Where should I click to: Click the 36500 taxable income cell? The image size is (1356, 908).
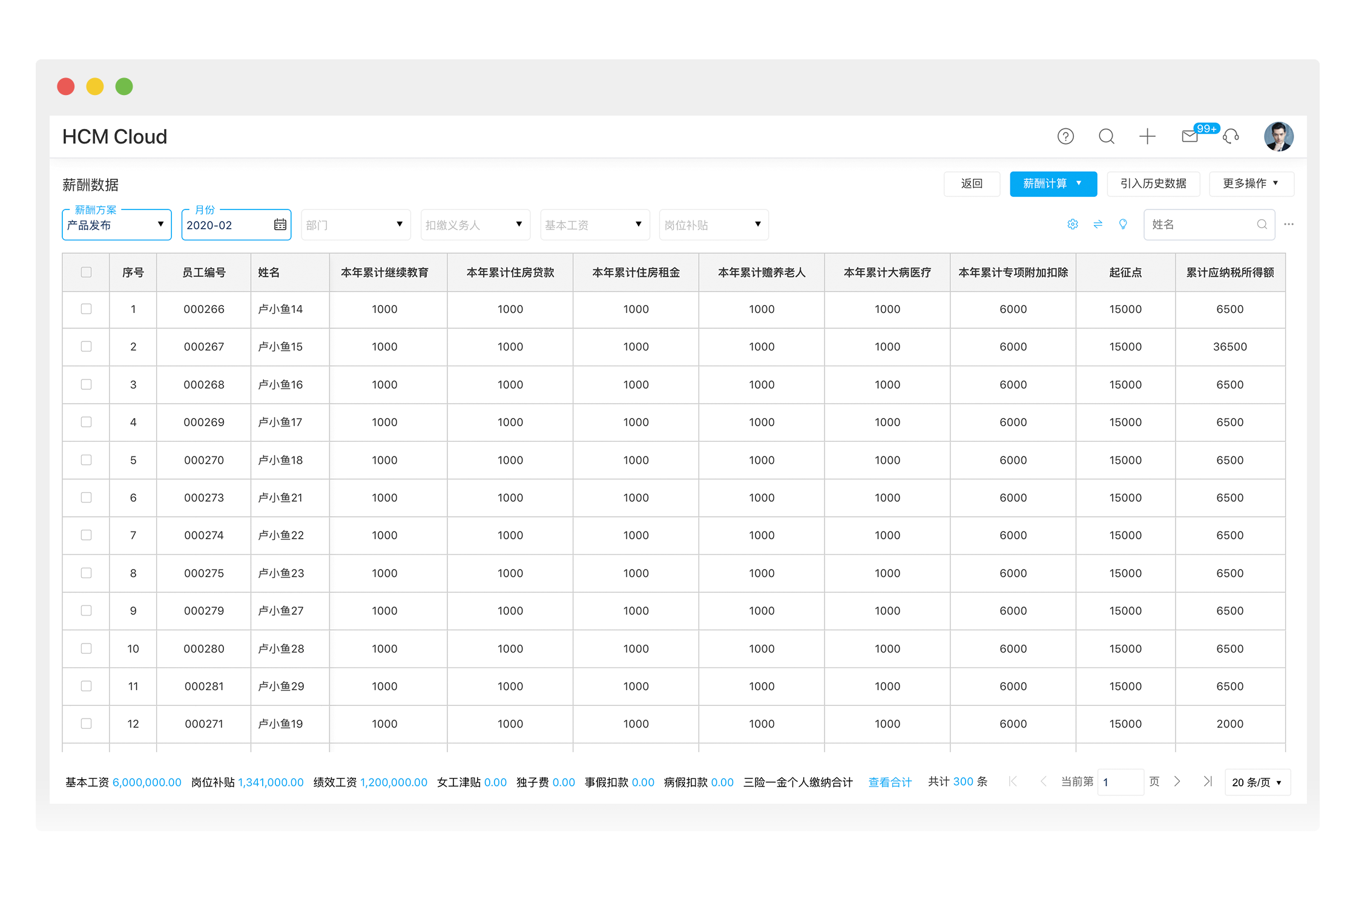click(1230, 347)
